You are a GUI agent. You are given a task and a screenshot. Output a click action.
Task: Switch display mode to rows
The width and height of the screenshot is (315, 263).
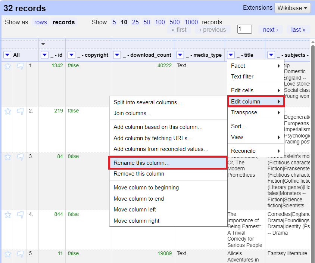coord(40,22)
